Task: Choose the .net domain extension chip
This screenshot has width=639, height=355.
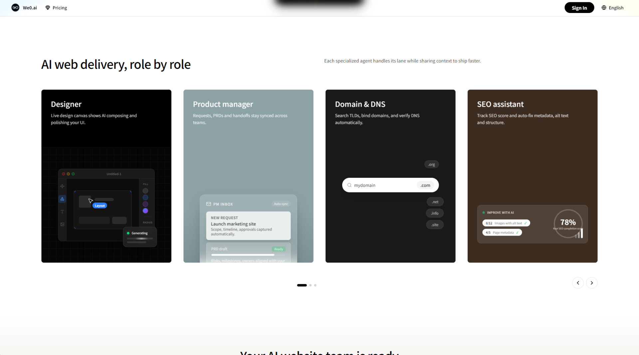Action: coord(435,202)
